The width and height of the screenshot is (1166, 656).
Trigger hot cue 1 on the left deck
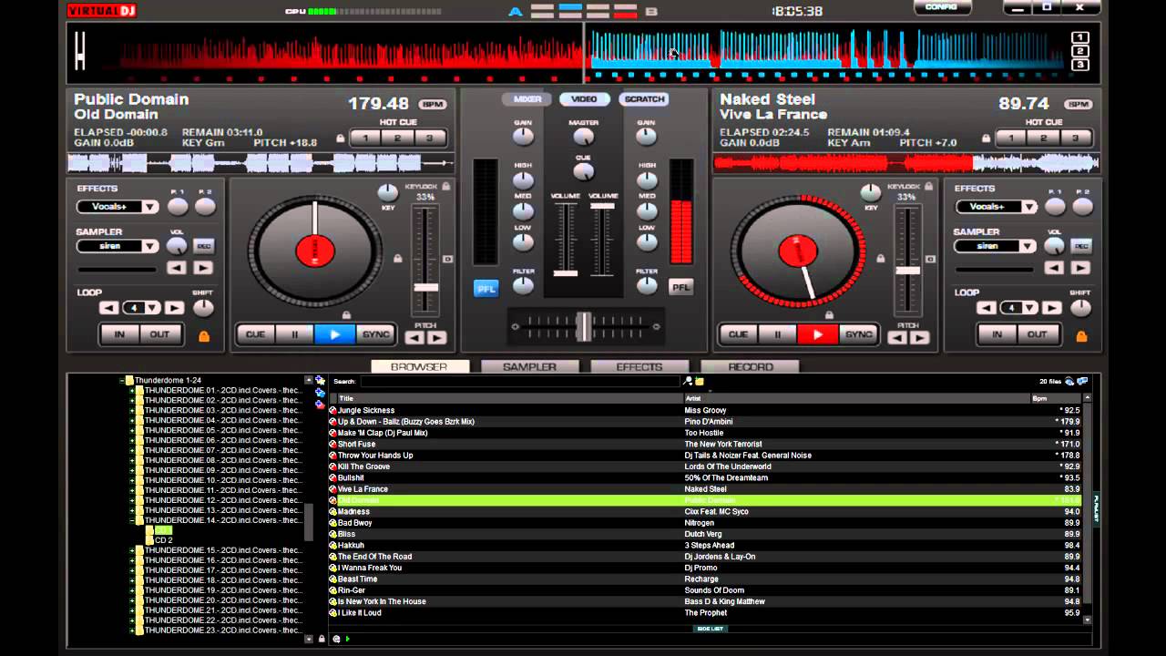pos(365,138)
